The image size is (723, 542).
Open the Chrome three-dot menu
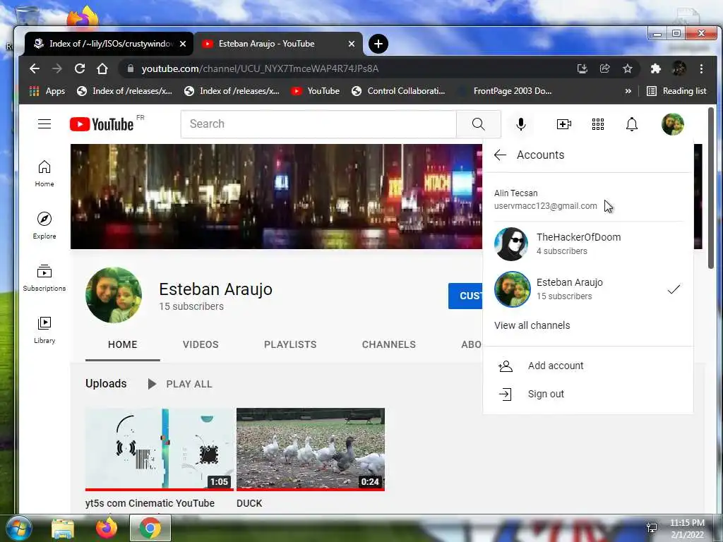point(701,68)
